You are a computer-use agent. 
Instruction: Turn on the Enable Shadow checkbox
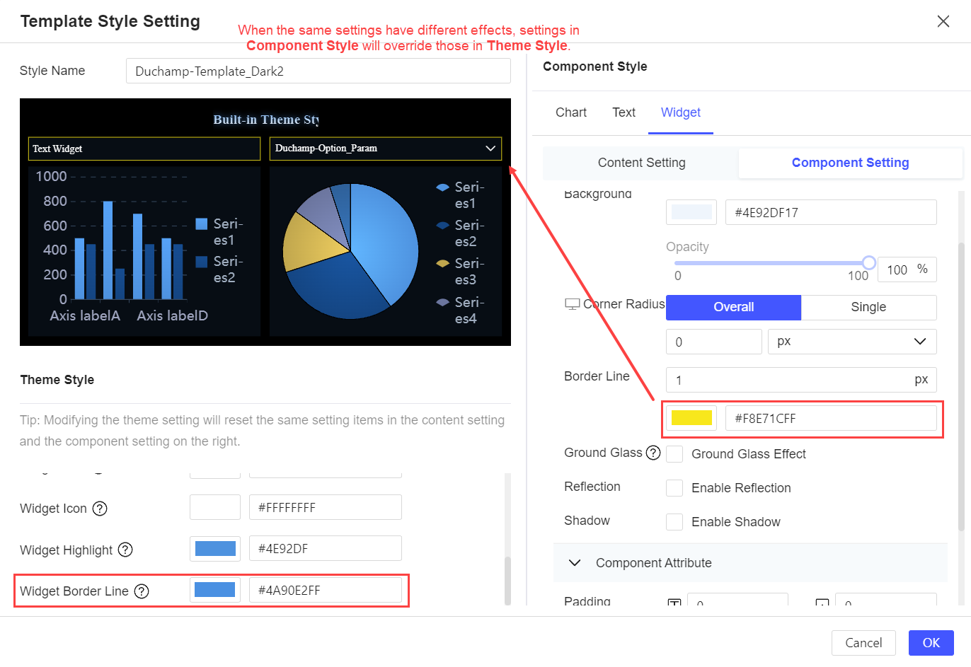click(674, 522)
